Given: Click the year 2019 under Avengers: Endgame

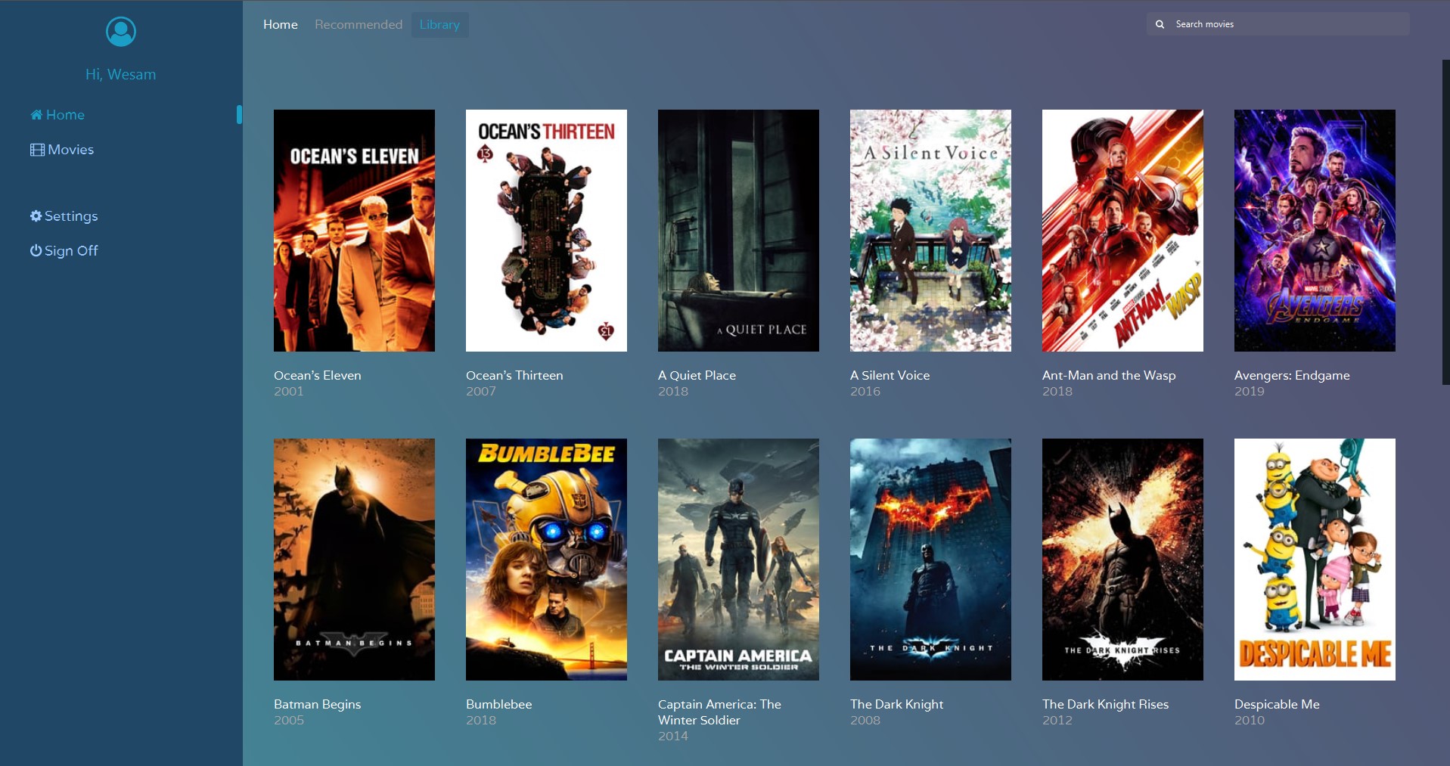Looking at the screenshot, I should tap(1250, 391).
